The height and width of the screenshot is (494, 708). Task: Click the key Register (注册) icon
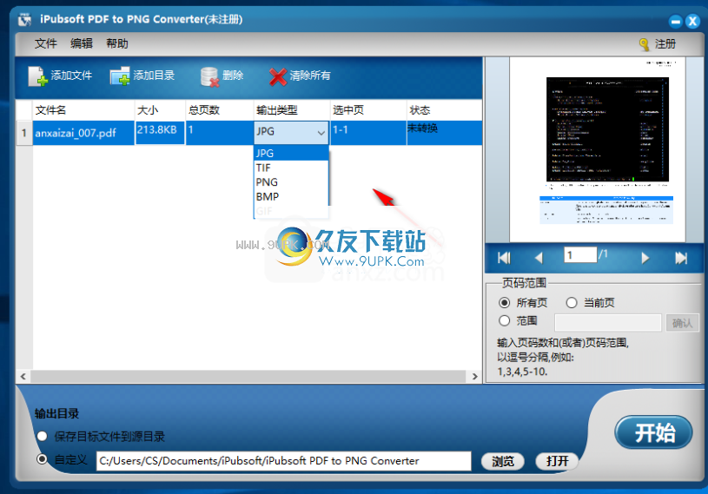coord(644,44)
